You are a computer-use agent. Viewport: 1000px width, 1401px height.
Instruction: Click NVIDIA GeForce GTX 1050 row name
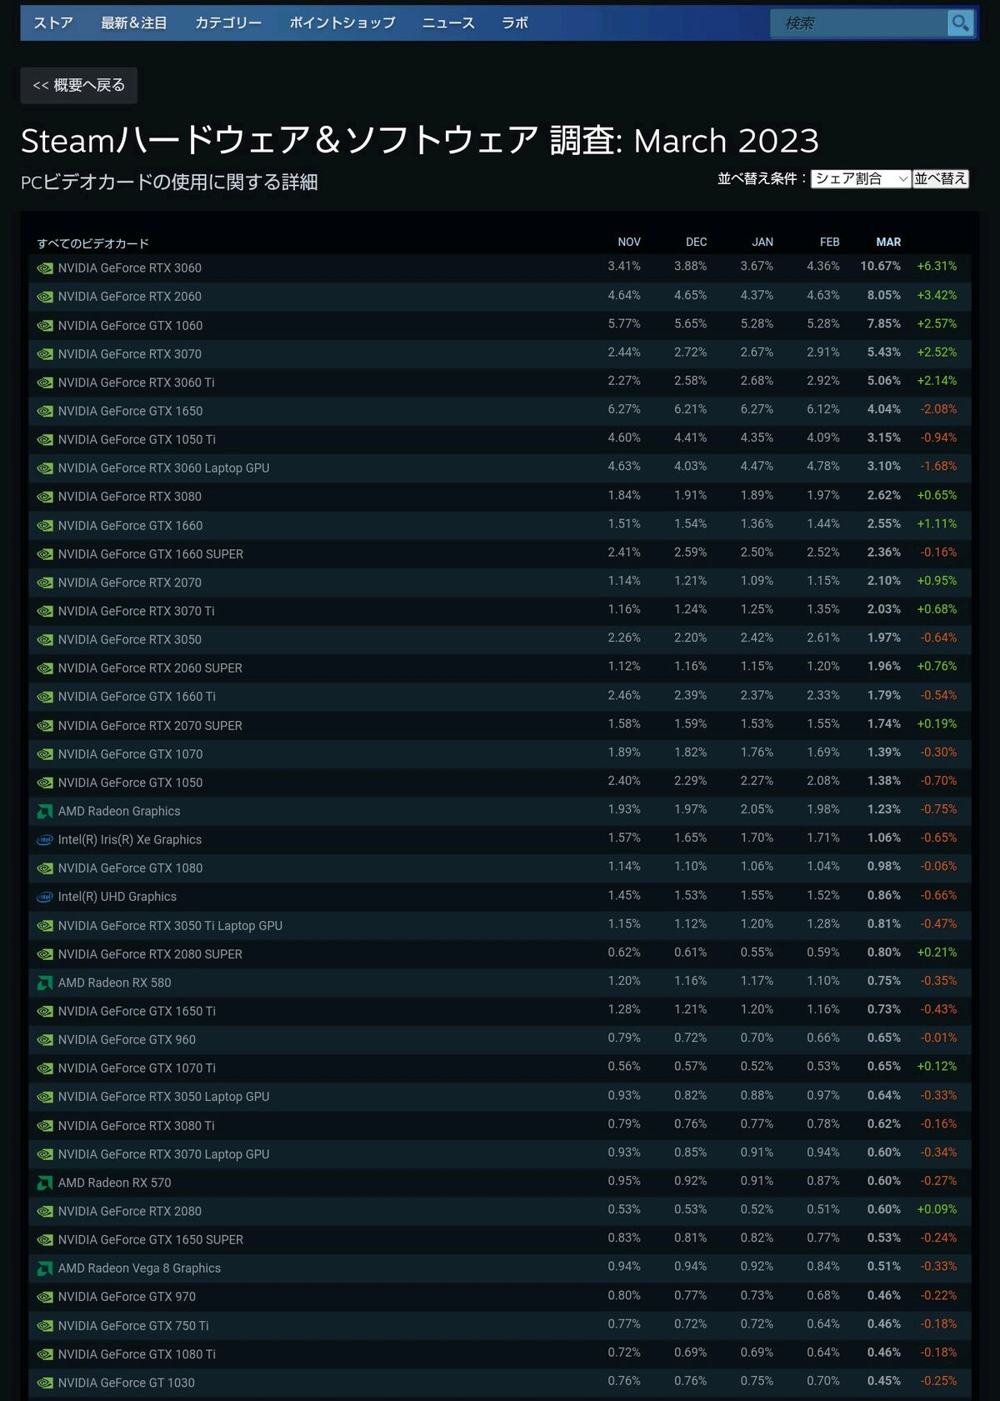pyautogui.click(x=131, y=783)
